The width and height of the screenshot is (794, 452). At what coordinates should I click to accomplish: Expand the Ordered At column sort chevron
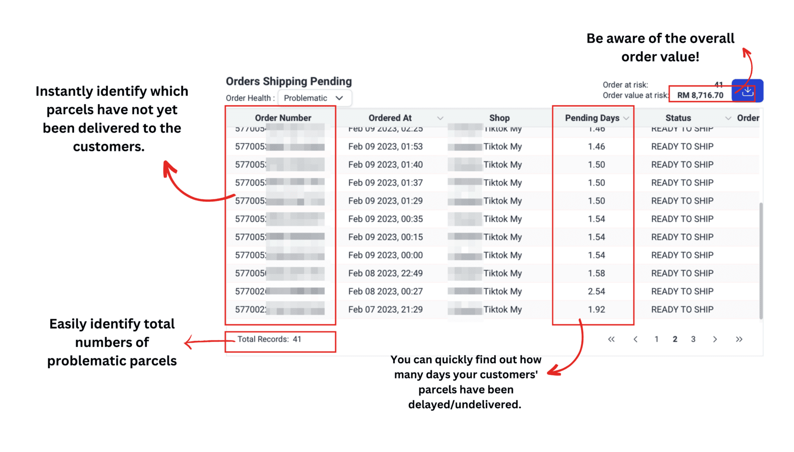pos(440,118)
